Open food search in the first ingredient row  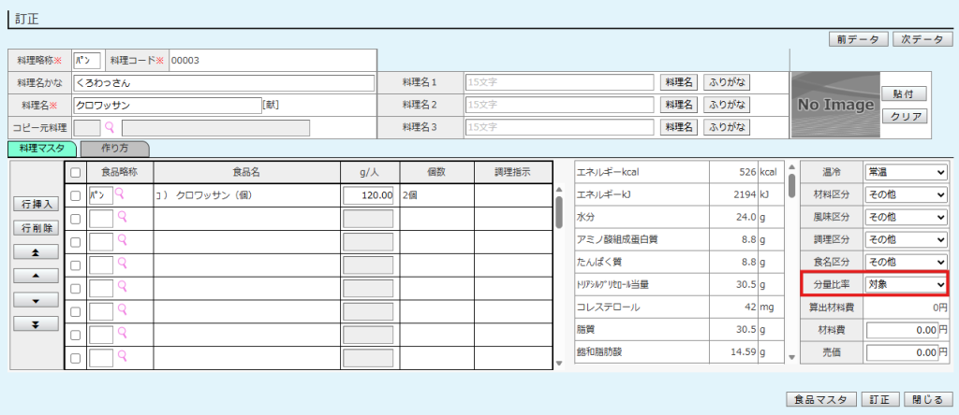(x=120, y=194)
